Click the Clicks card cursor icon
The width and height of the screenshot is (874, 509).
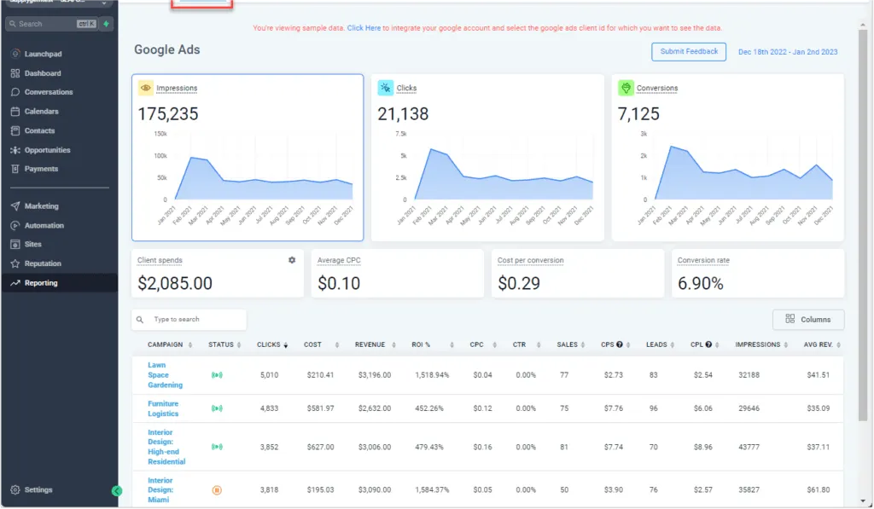(385, 88)
